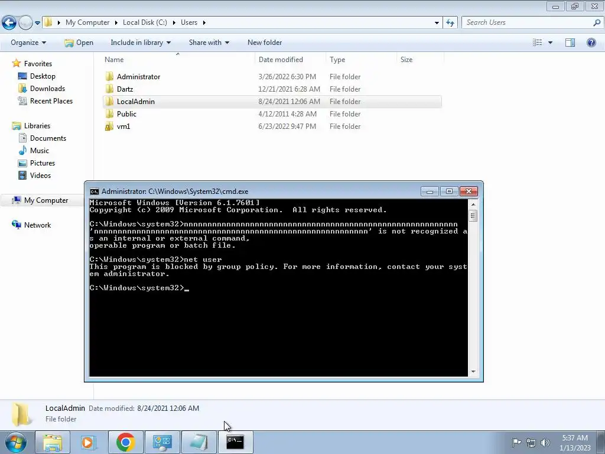The width and height of the screenshot is (605, 454).
Task: Click the Change your view icon
Action: point(537,43)
